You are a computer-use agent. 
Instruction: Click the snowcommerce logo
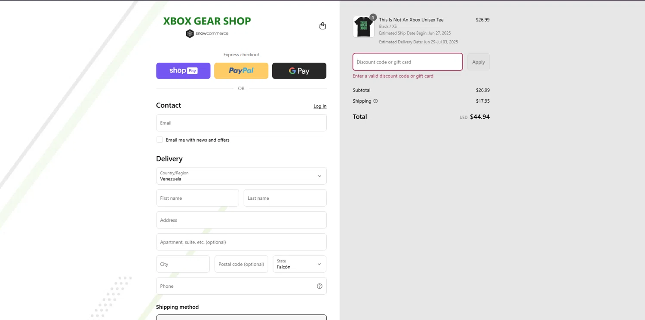207,34
